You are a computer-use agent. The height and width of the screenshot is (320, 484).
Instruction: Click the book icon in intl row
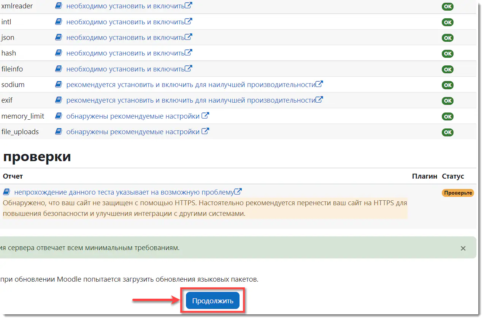click(x=58, y=22)
